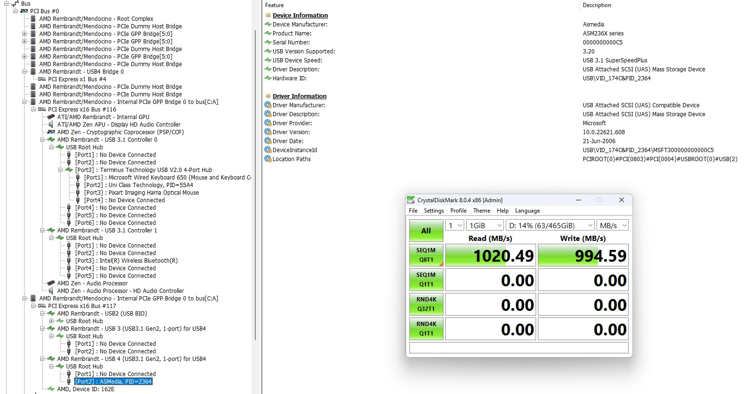The image size is (745, 394).
Task: Start the SEQ1M Q8T1 test
Action: coord(426,255)
